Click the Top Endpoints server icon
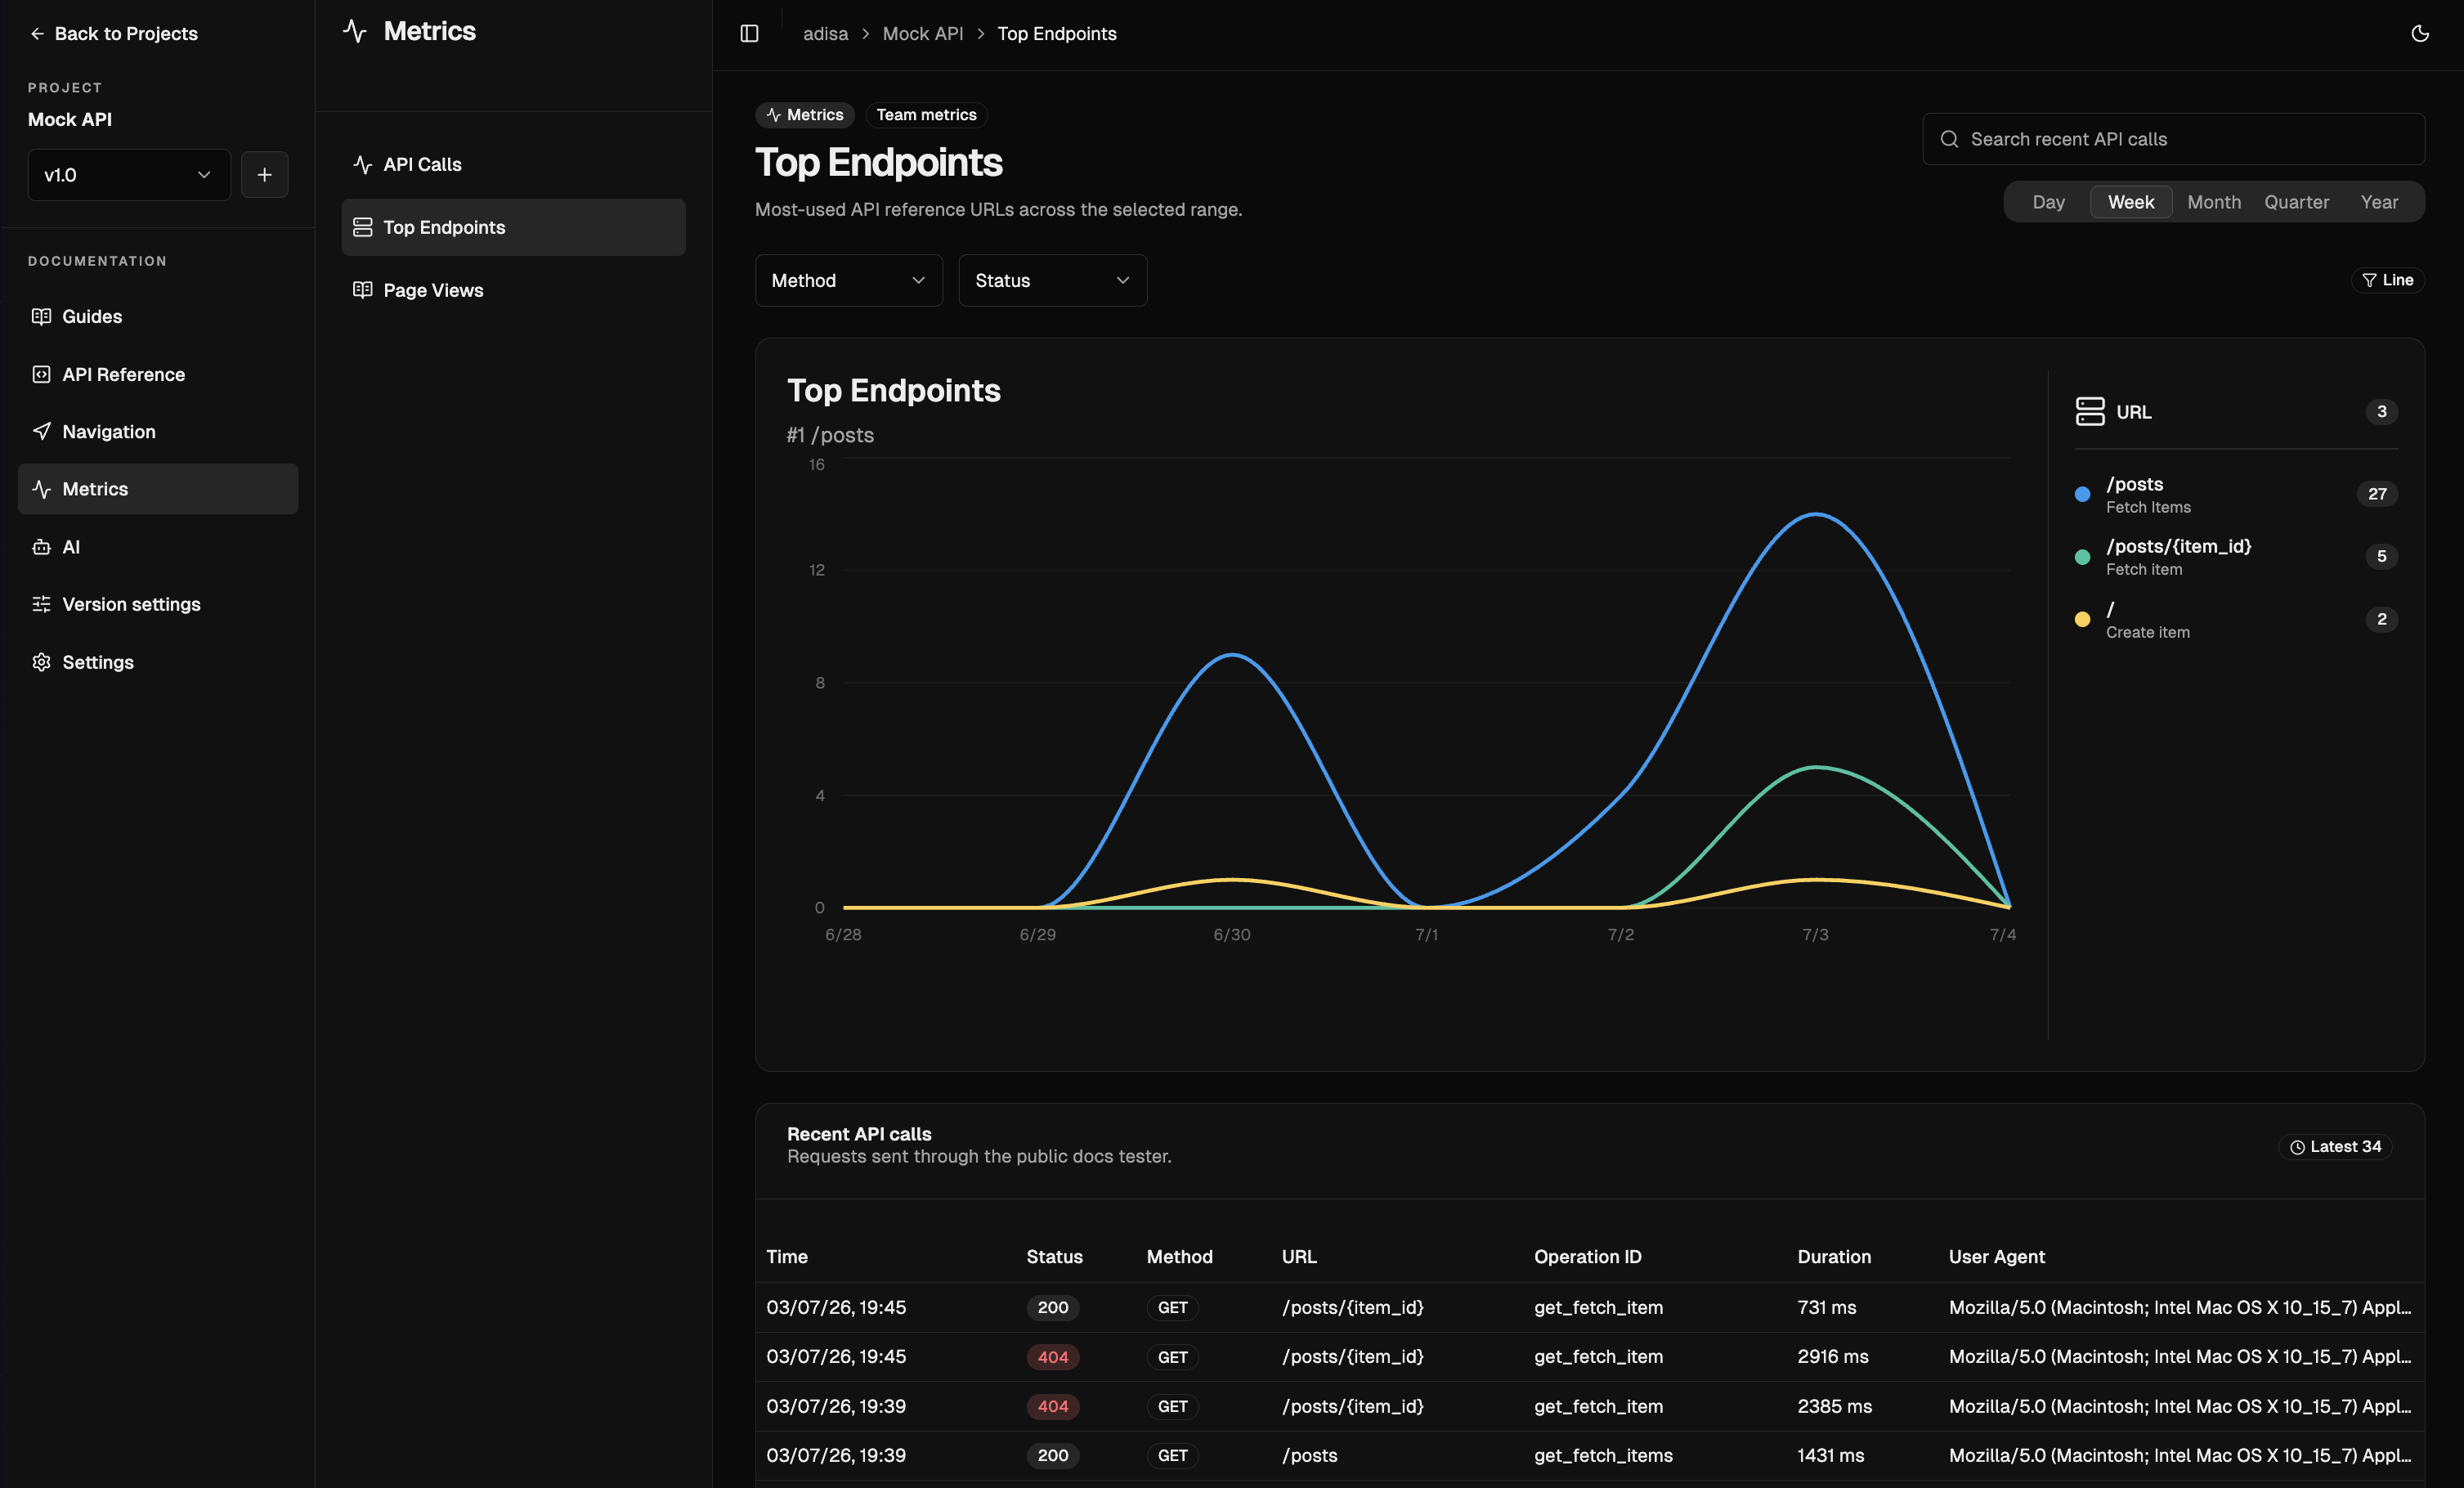The image size is (2464, 1488). pos(363,228)
